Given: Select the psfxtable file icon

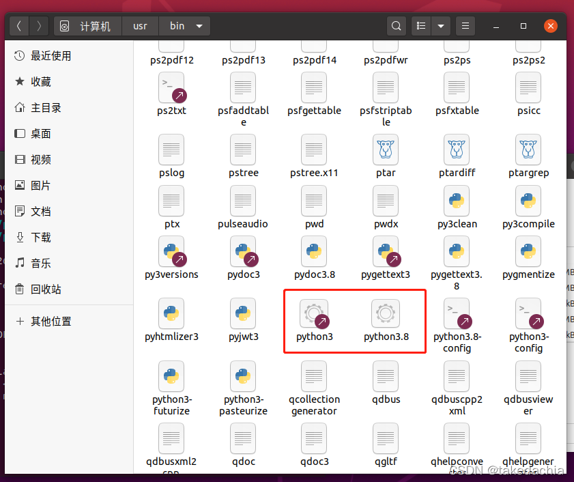Looking at the screenshot, I should pos(457,87).
